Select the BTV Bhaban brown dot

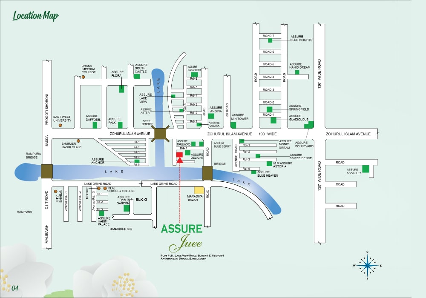[56, 191]
